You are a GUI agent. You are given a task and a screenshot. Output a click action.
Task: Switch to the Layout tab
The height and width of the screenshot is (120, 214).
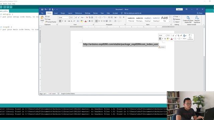[70, 13]
